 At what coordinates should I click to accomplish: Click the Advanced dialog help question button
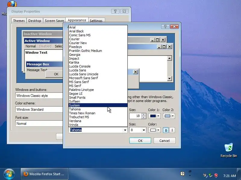tap(165, 27)
